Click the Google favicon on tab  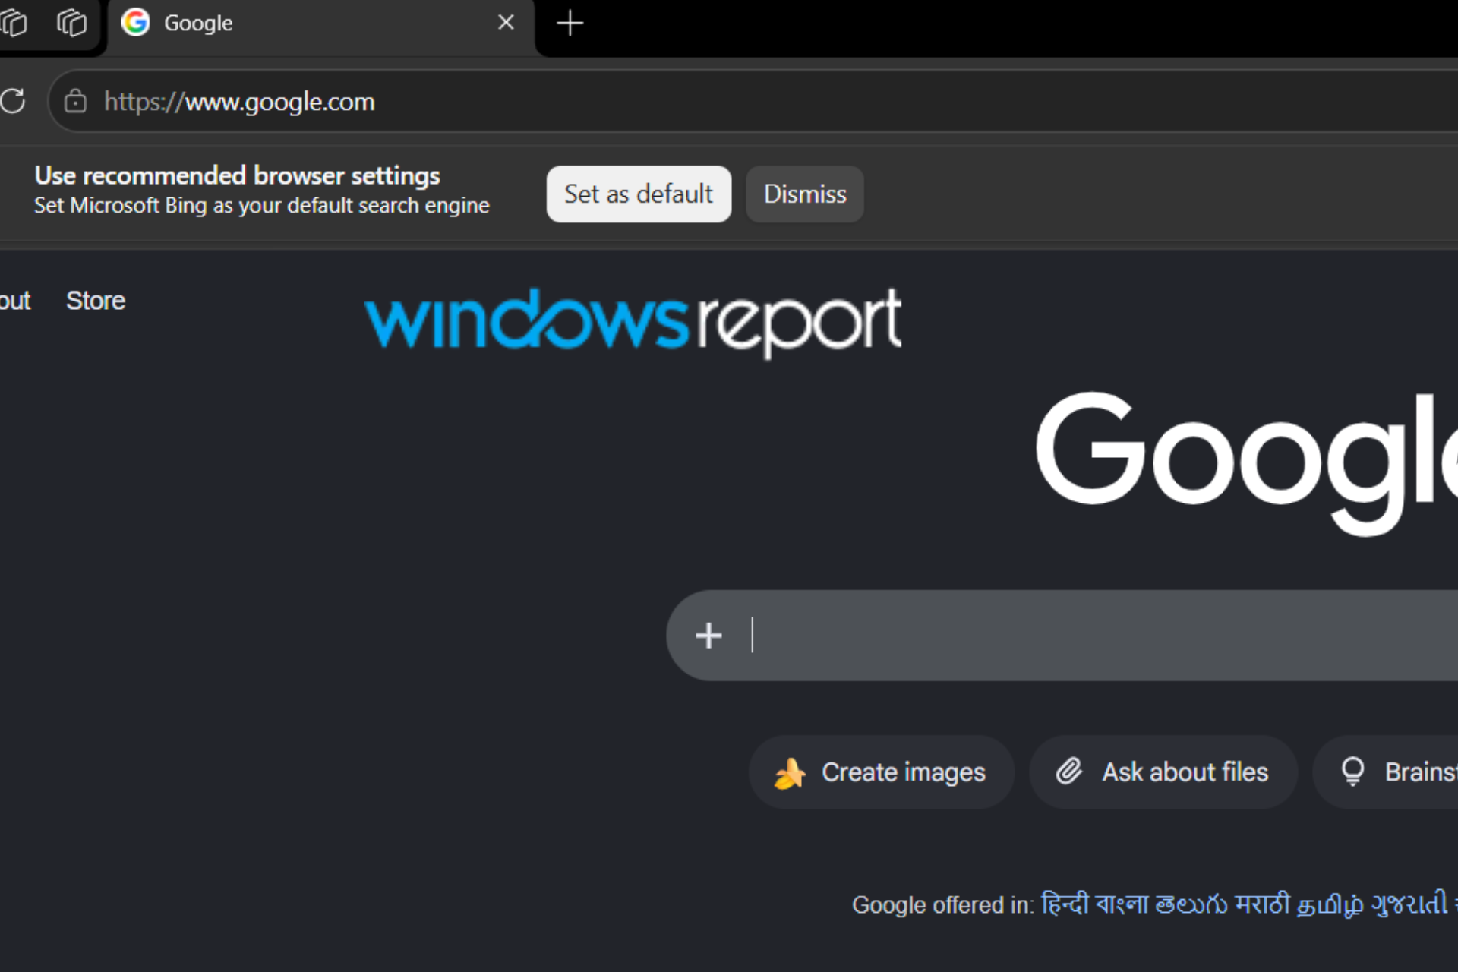coord(135,23)
